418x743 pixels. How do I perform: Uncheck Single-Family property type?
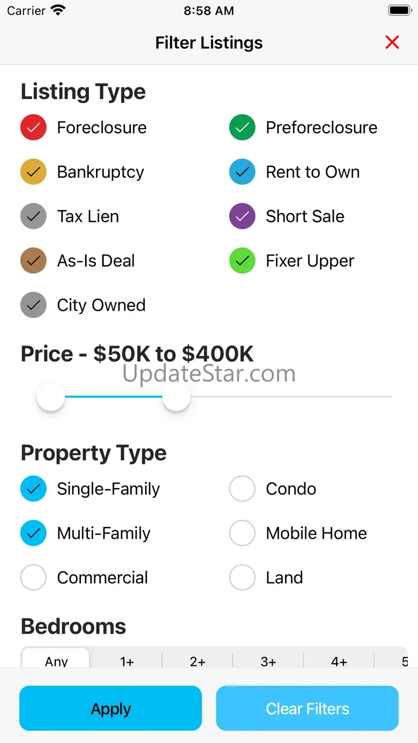click(x=33, y=489)
